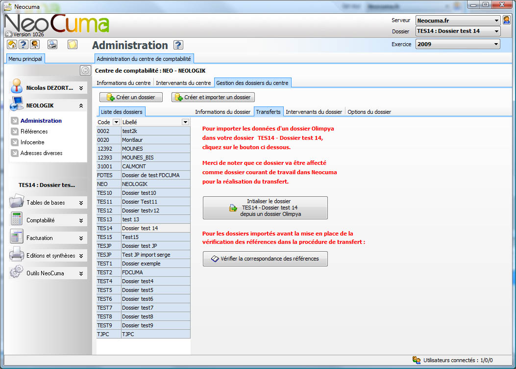Image resolution: width=516 pixels, height=369 pixels.
Task: Open Intervenants du centre tab
Action: pyautogui.click(x=183, y=83)
